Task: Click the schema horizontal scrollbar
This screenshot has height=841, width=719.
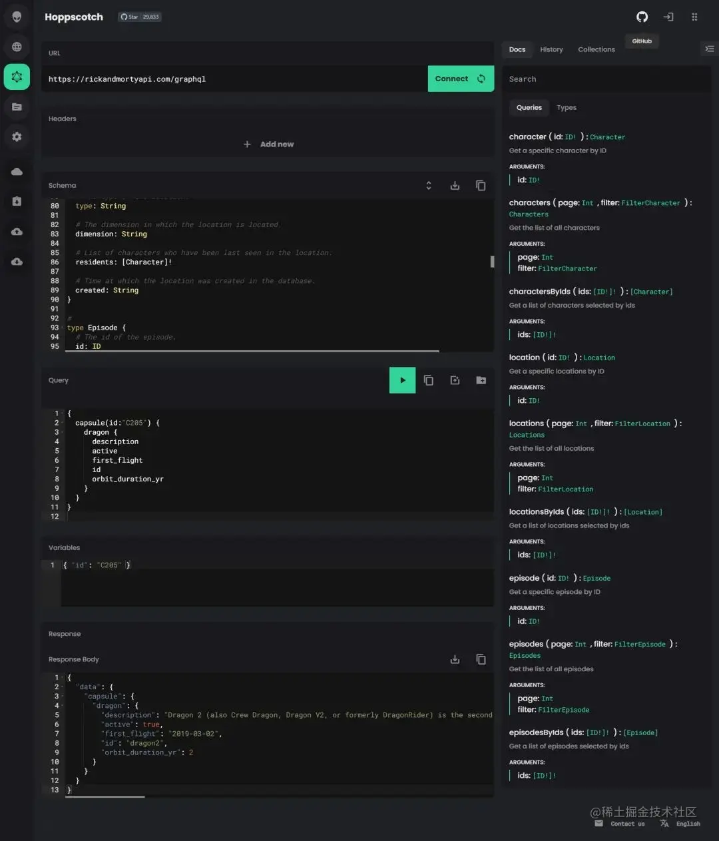Action: click(x=252, y=351)
